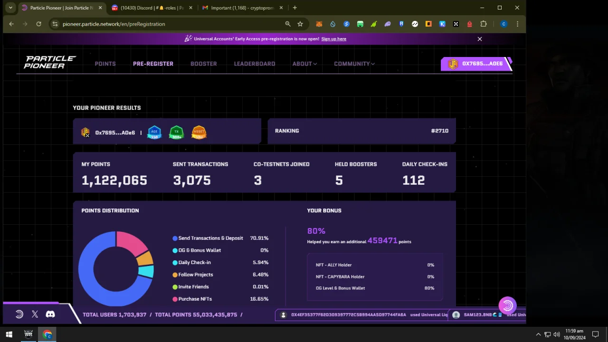The height and width of the screenshot is (342, 608).
Task: Click the points distribution donut chart
Action: pos(116,268)
